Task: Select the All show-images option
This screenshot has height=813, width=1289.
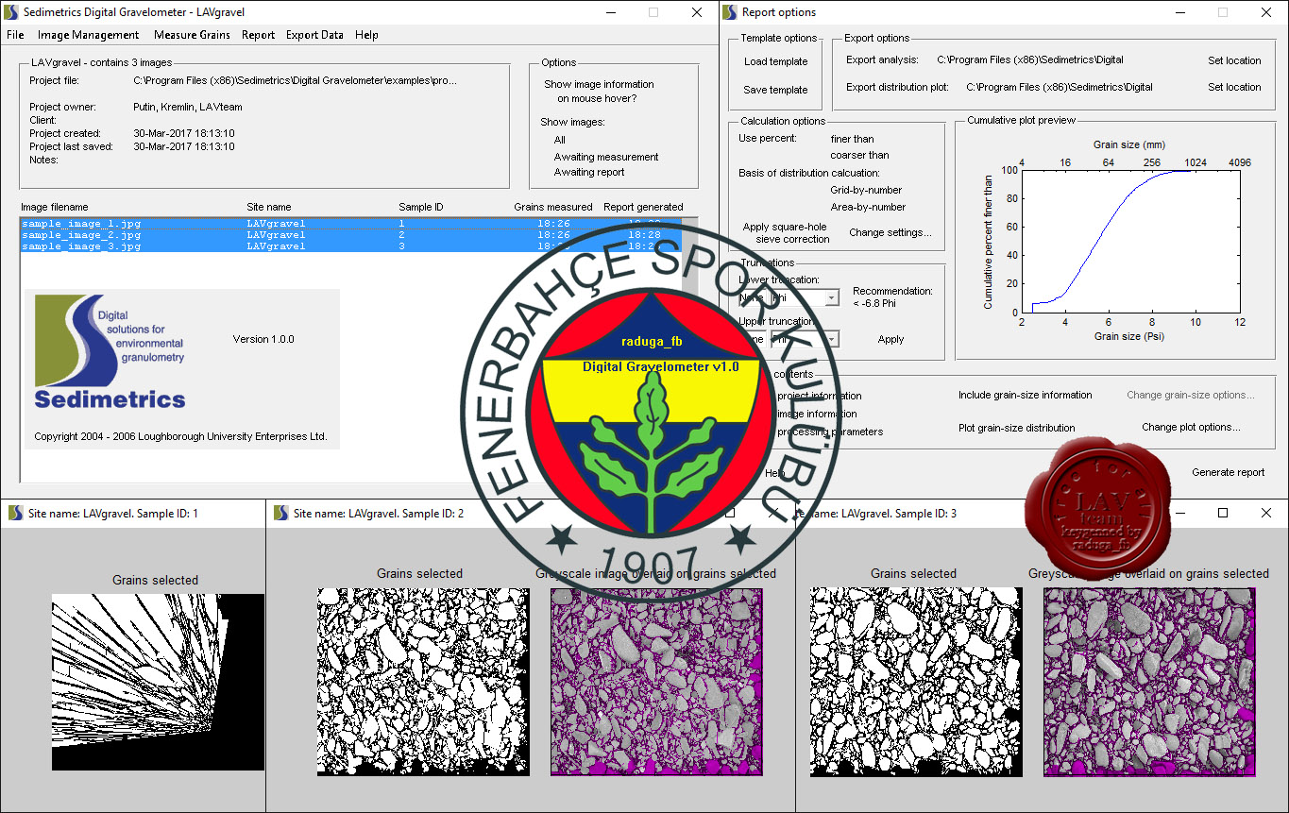Action: tap(560, 140)
